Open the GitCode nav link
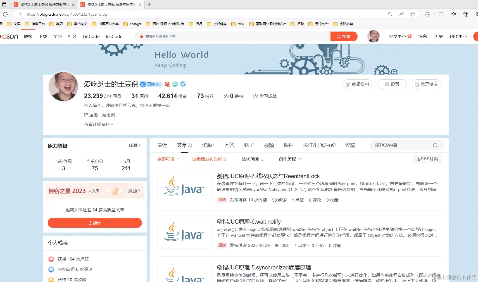Image resolution: width=478 pixels, height=282 pixels. coord(91,37)
